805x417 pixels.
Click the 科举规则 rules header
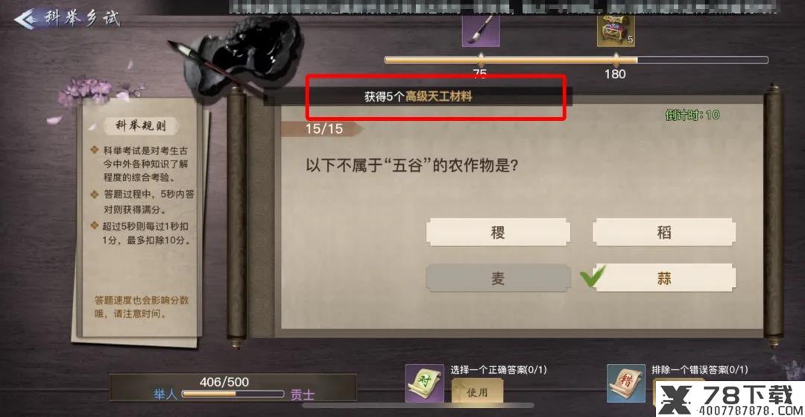point(139,125)
